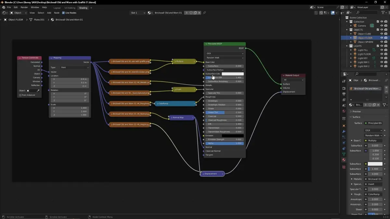Click the Blender logo menu icon
This screenshot has width=390, height=219.
coord(3,7)
